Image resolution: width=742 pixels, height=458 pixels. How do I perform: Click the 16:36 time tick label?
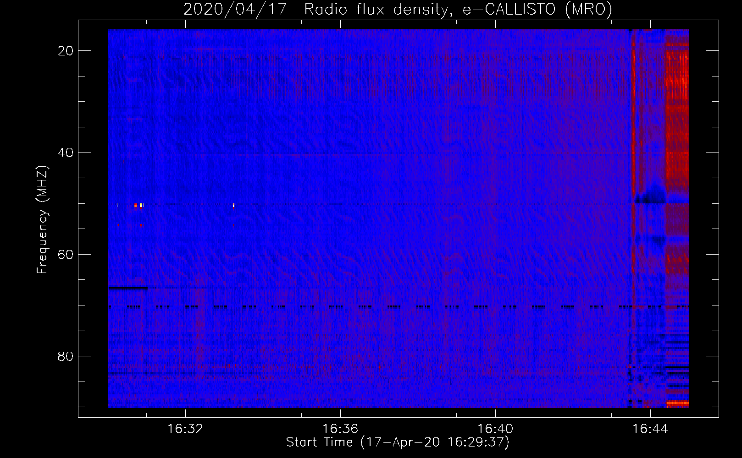pyautogui.click(x=340, y=429)
